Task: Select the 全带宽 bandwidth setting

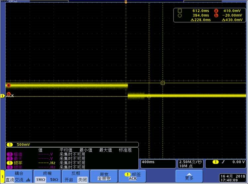Action: click(x=104, y=179)
